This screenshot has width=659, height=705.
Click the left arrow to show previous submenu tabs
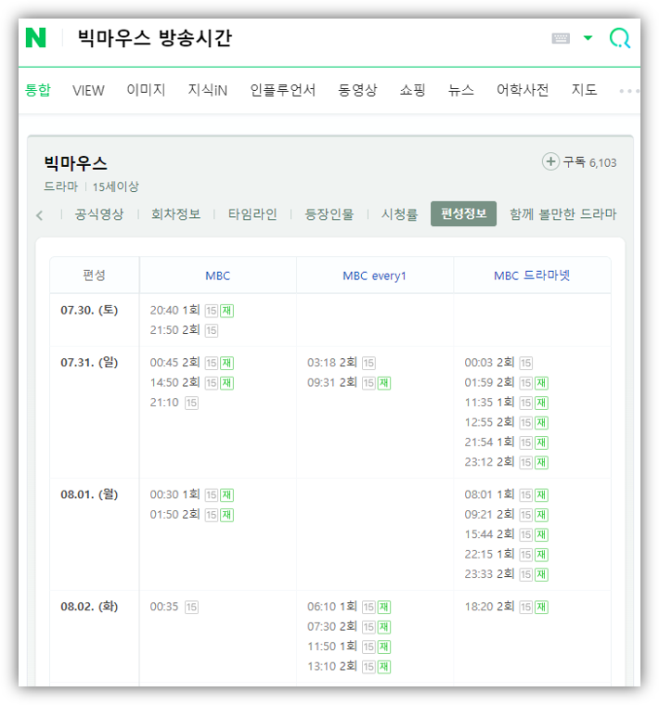pyautogui.click(x=40, y=215)
